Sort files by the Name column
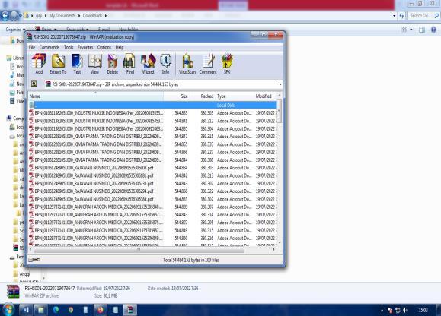 click(96, 96)
